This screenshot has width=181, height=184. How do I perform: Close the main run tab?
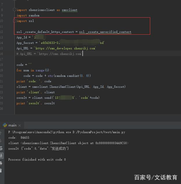(x=19, y=125)
